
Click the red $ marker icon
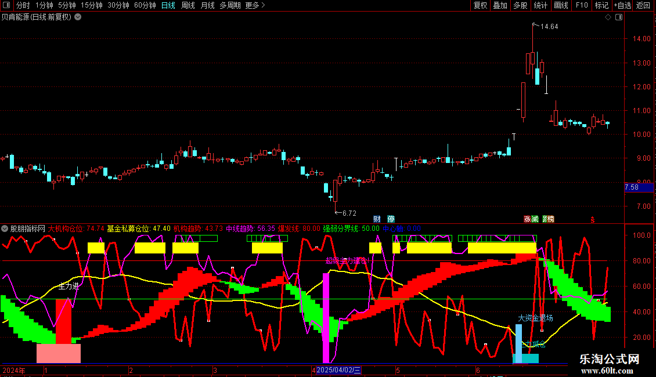(592, 220)
